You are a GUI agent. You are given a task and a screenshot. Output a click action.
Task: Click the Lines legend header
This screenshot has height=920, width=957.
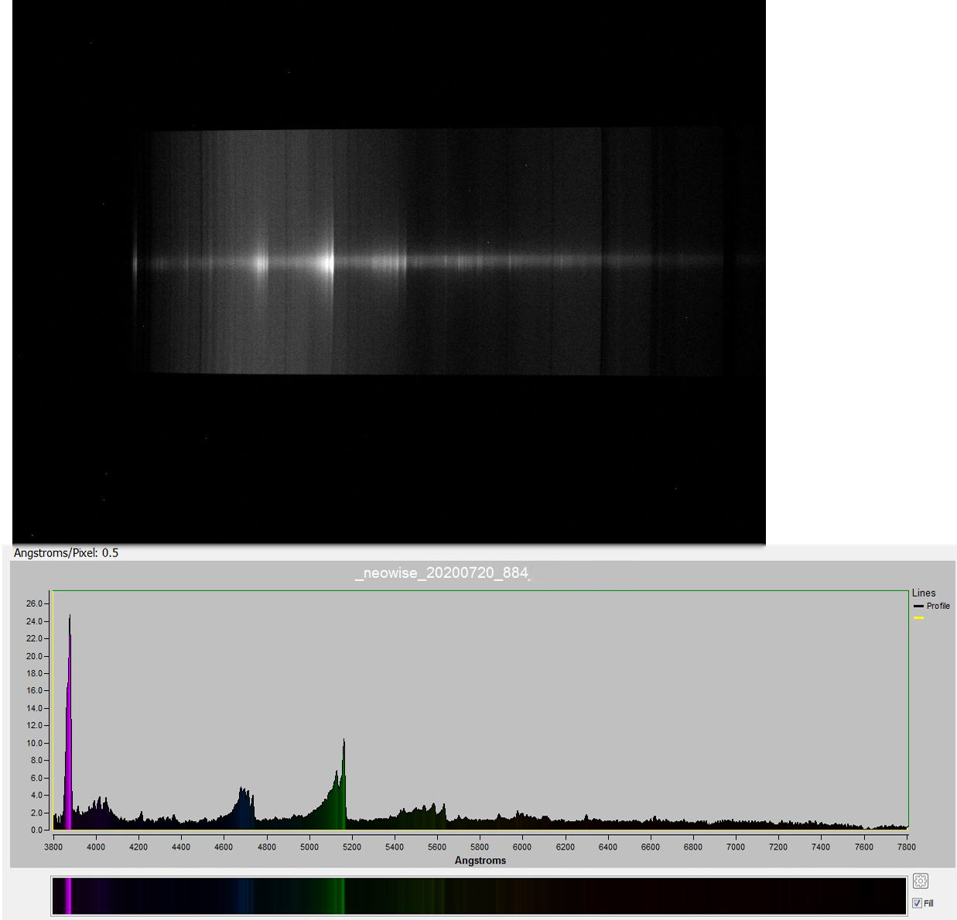923,593
